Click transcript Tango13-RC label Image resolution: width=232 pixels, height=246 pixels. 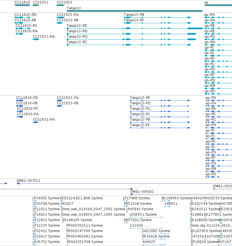[77, 42]
